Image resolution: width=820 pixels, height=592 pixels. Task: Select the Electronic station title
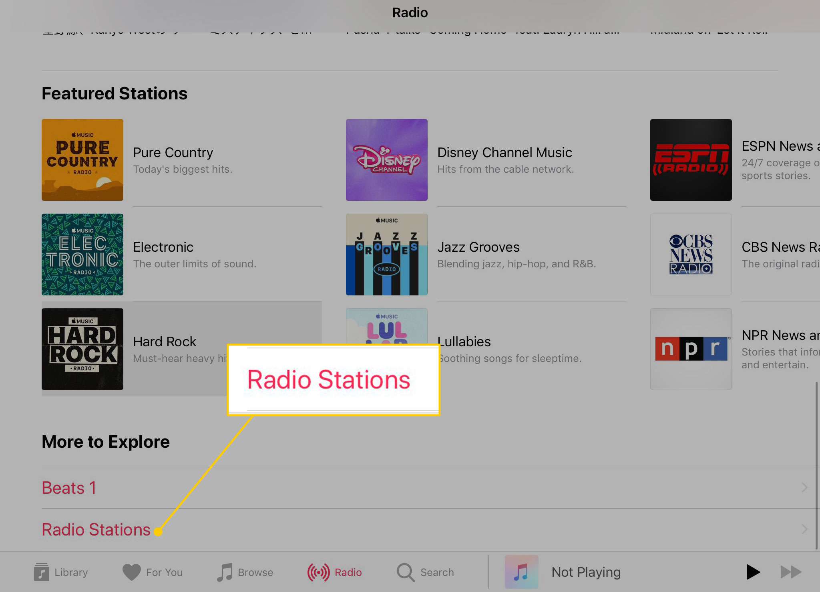pos(163,247)
